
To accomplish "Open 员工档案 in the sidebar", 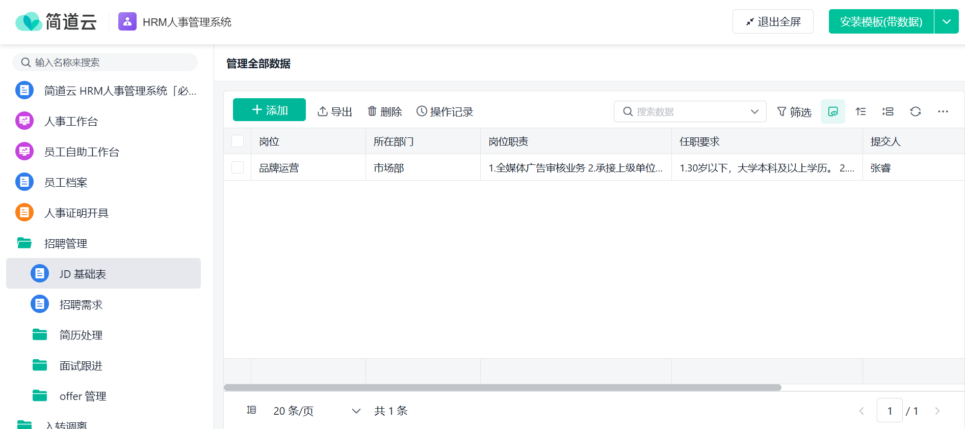I will click(x=103, y=182).
